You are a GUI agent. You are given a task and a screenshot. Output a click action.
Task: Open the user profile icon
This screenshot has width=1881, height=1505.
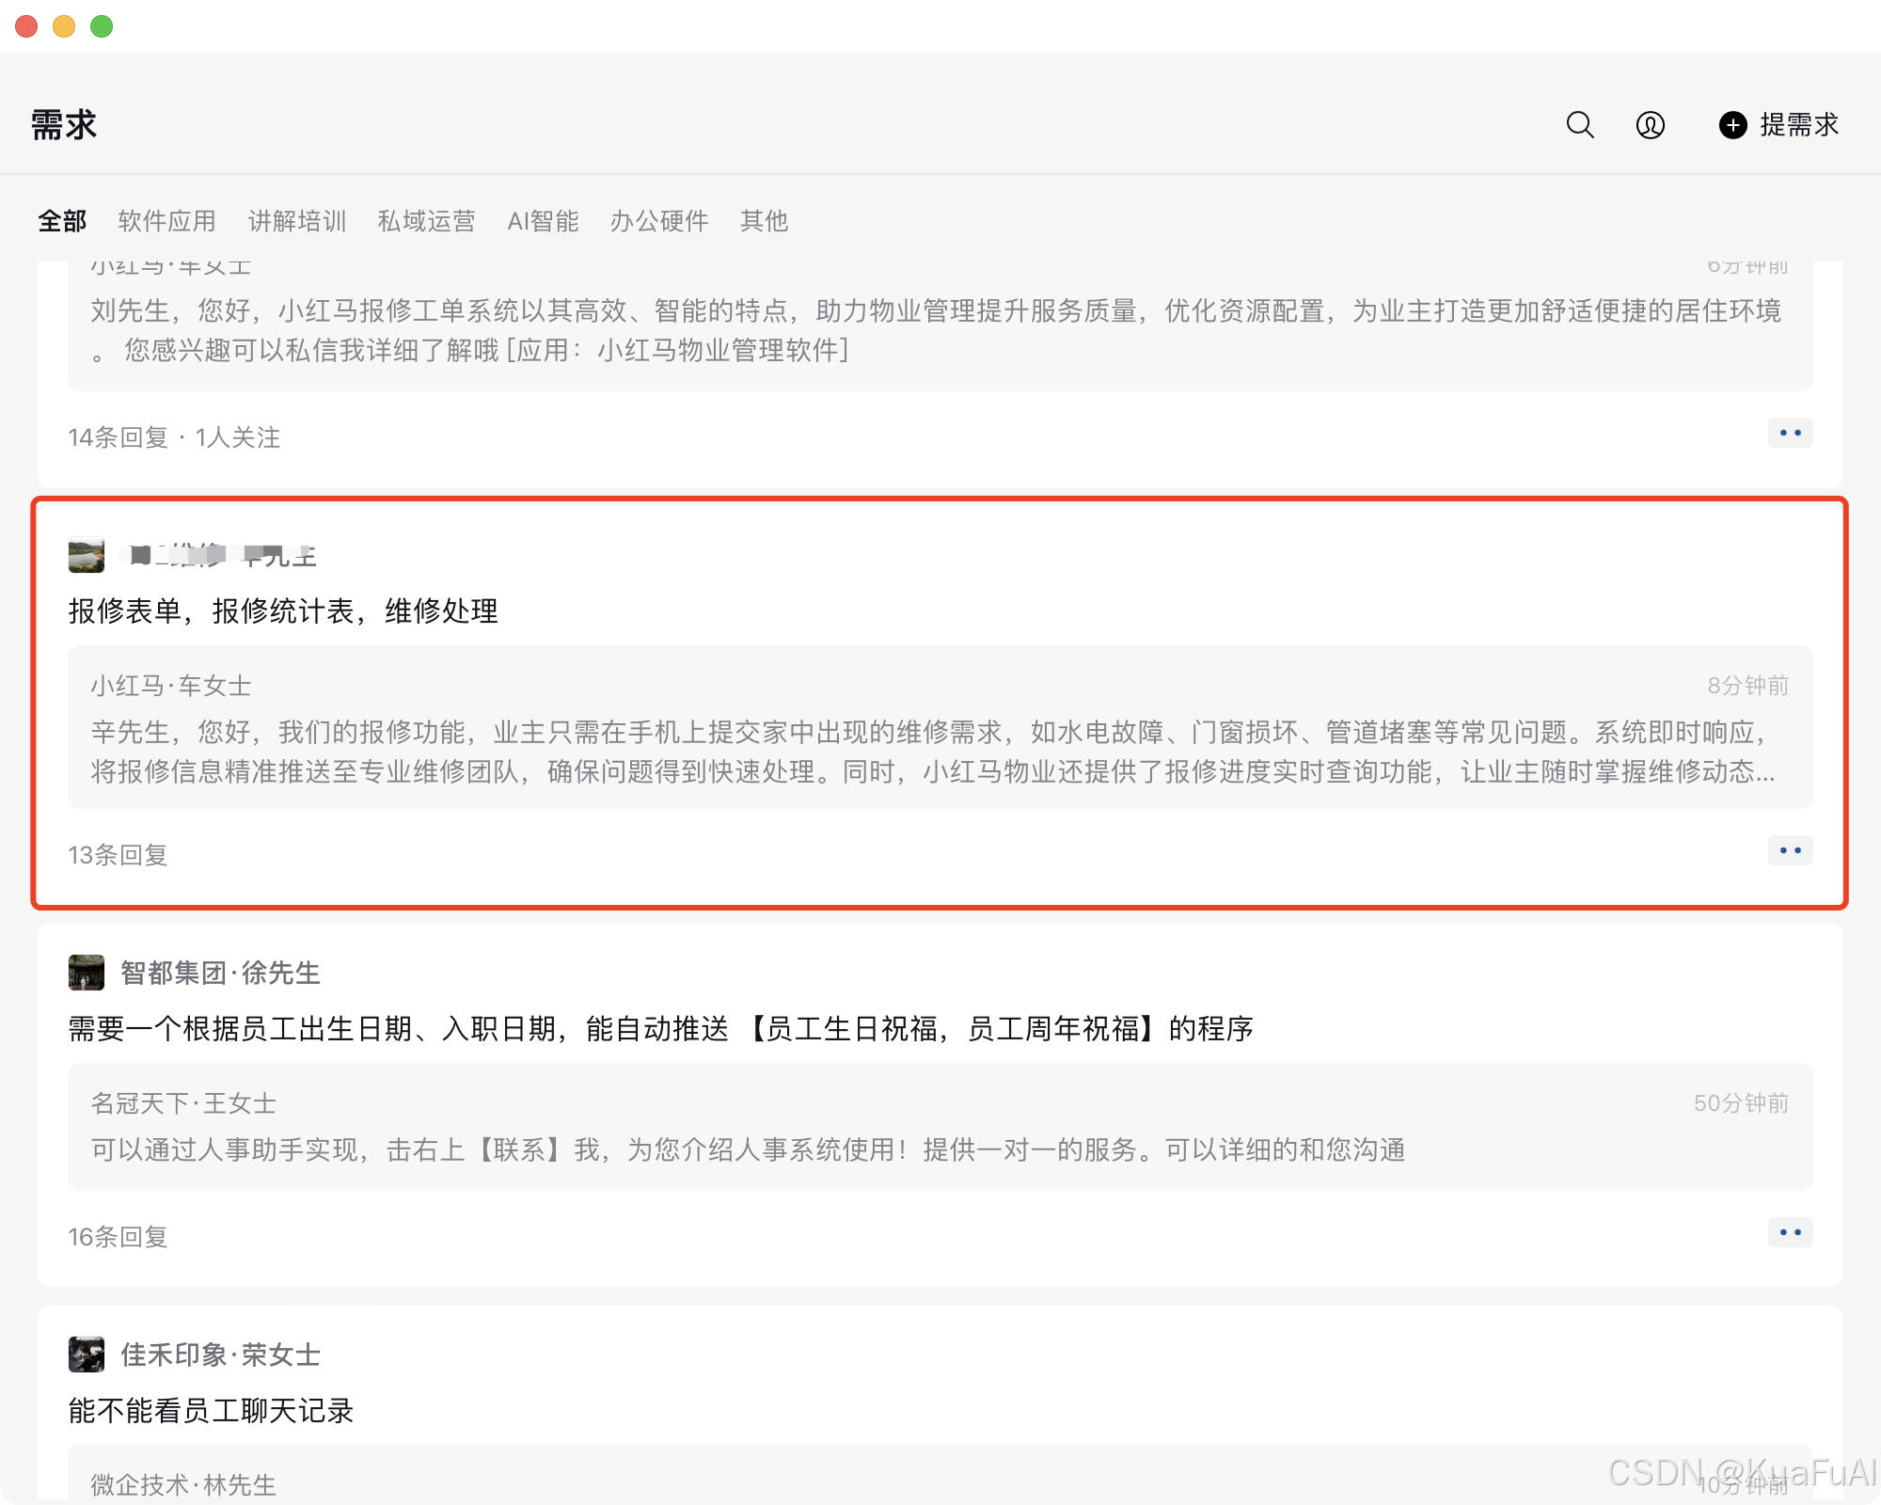pyautogui.click(x=1651, y=125)
